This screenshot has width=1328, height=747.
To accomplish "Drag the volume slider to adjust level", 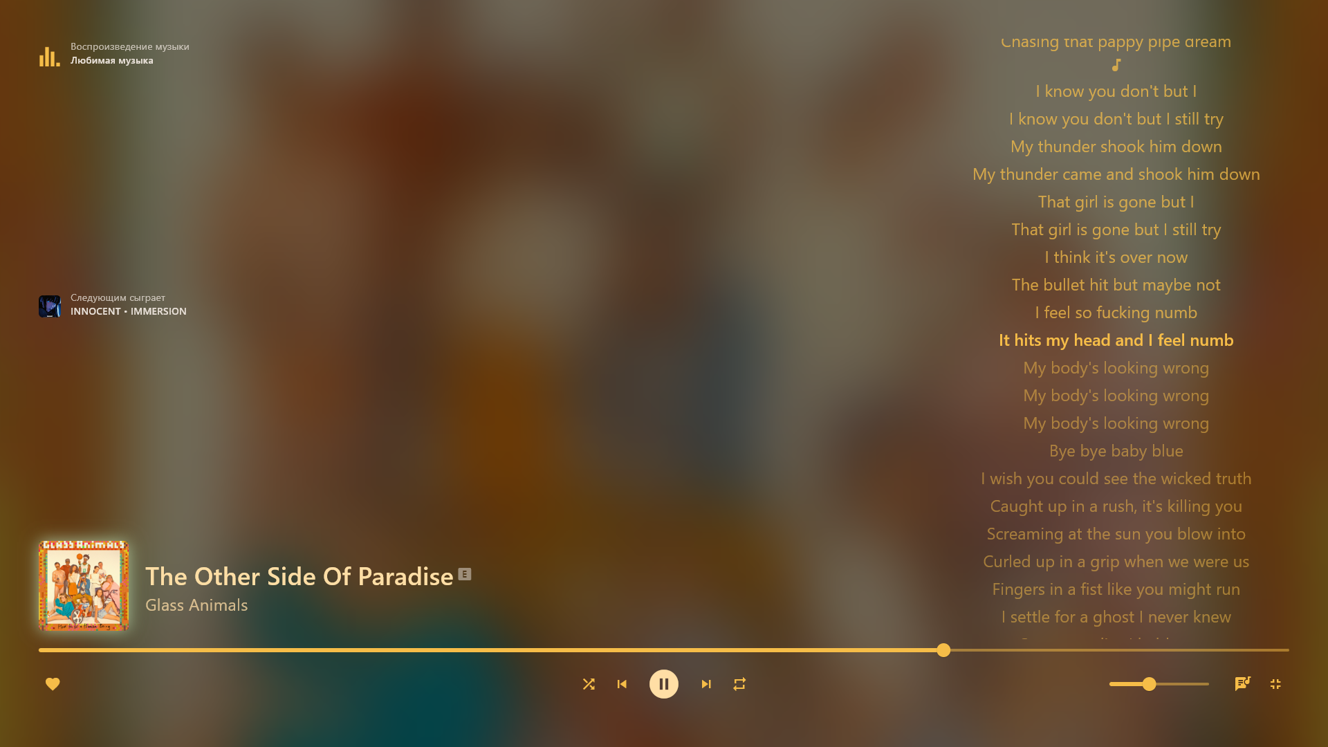I will coord(1147,684).
